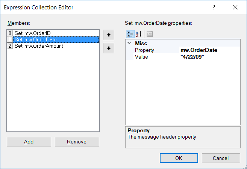247x169 pixels.
Task: Switch property grid to Categorized view
Action: 130,34
